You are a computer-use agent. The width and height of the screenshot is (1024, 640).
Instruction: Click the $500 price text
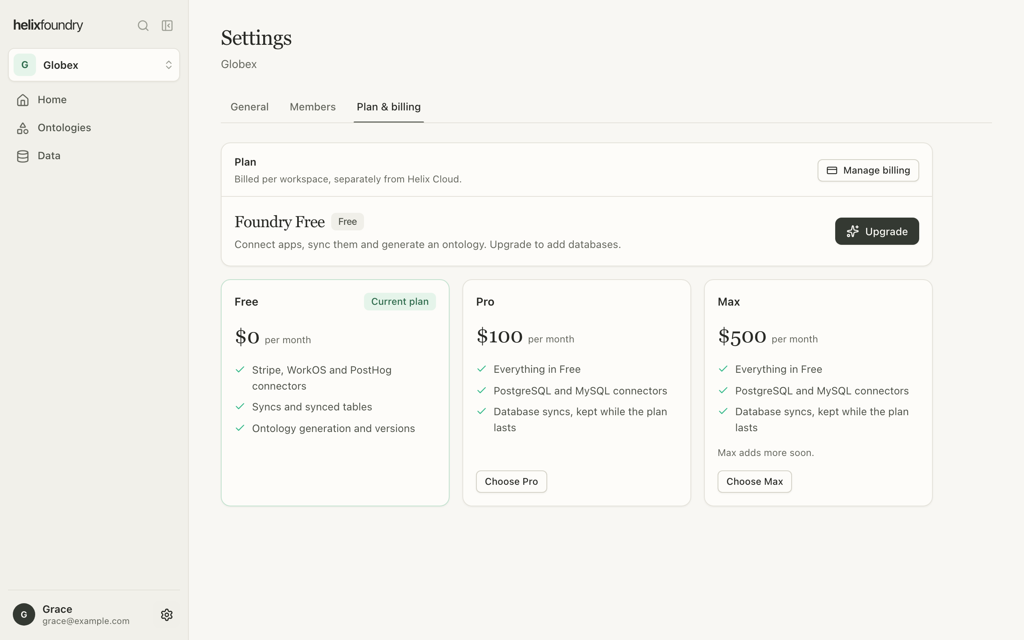click(x=742, y=336)
